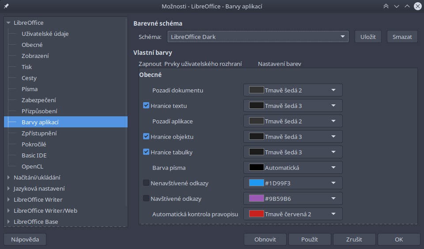
Task: Open the Pozadí dokumentu color dropdown
Action: [293, 90]
